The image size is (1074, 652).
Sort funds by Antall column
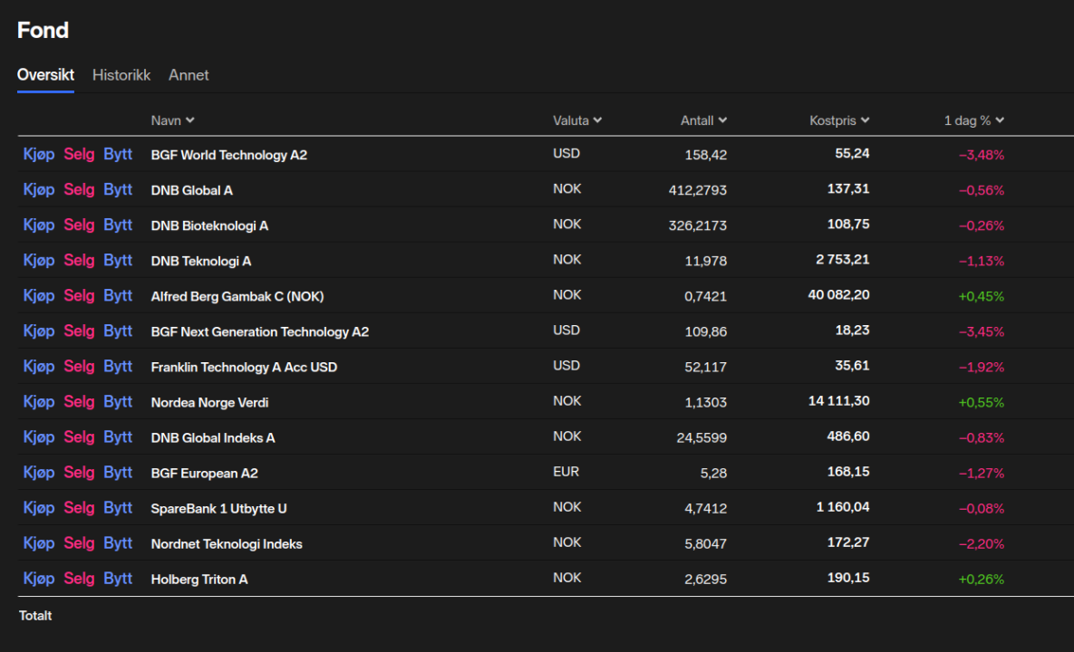[703, 120]
